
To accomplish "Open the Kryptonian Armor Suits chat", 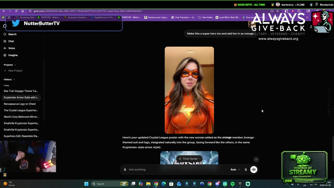I will point(21,97).
